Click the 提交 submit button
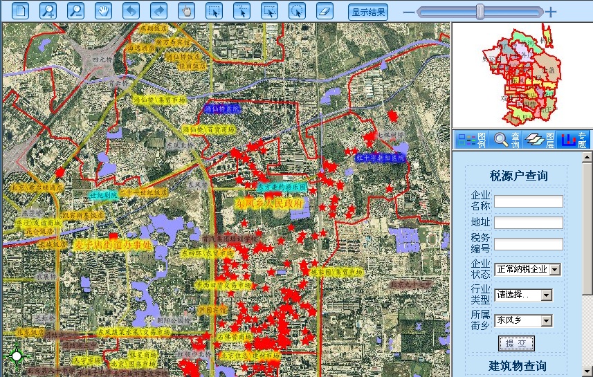 tap(516, 343)
